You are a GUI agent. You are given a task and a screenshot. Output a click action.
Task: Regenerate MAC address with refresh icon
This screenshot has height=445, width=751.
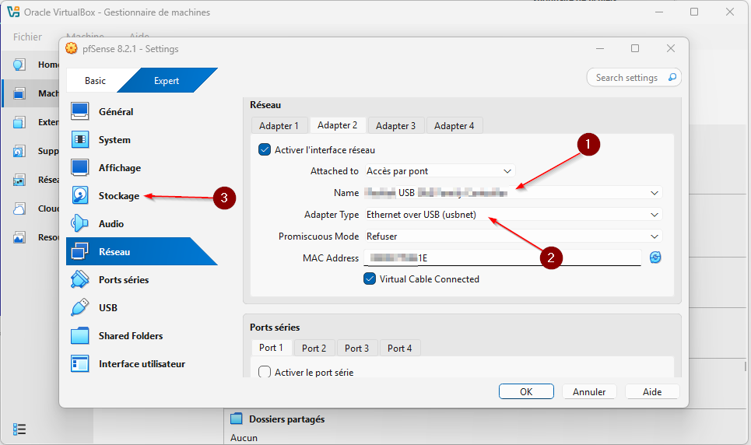pos(655,258)
